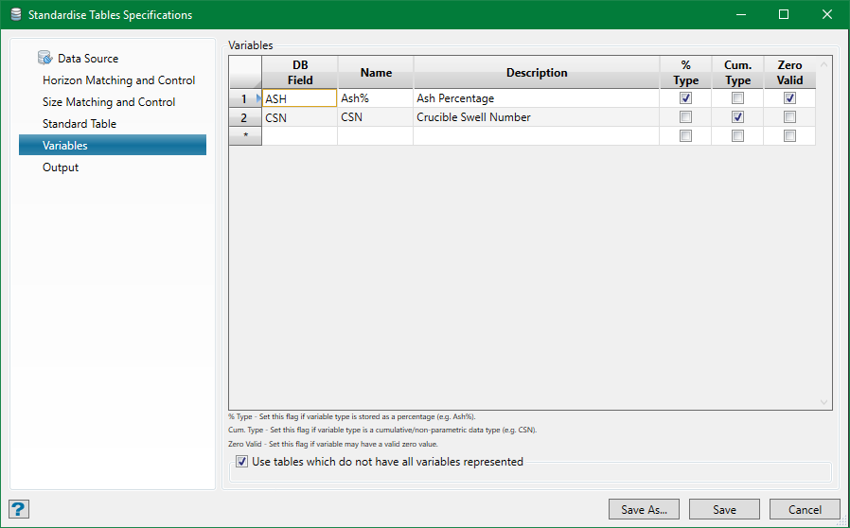850x528 pixels.
Task: Enable % Type checkbox for CSN row
Action: (x=685, y=117)
